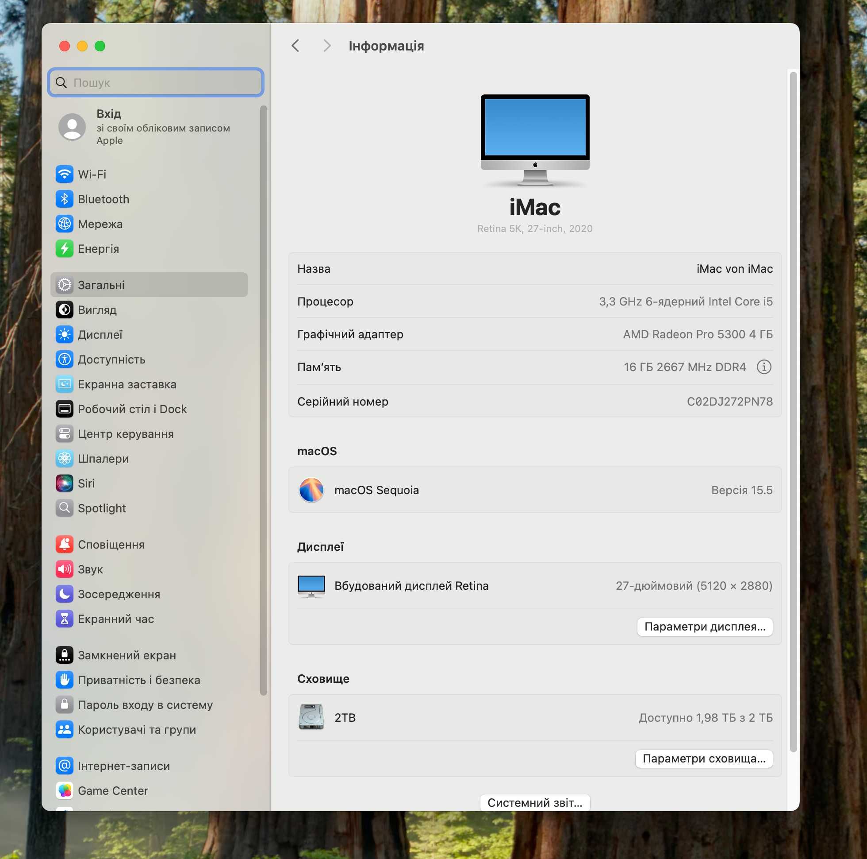867x859 pixels.
Task: Click the sidebar vertical scrollbar
Action: pyautogui.click(x=264, y=400)
